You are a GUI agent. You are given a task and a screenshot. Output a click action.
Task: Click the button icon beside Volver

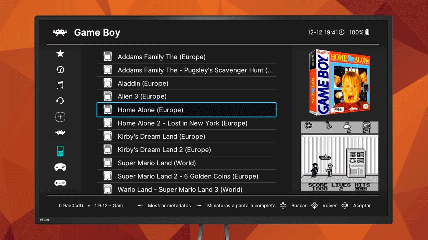314,206
